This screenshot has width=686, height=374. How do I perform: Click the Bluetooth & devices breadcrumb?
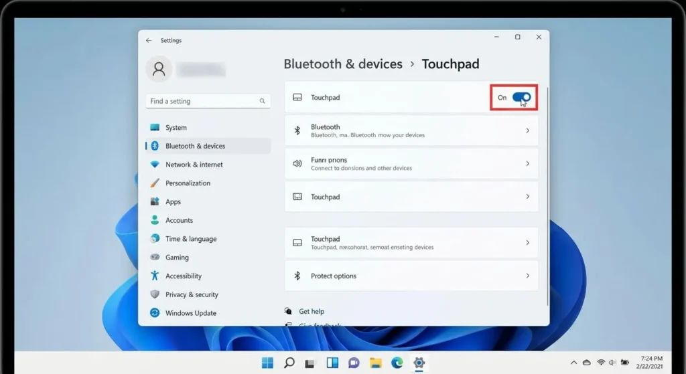point(343,64)
